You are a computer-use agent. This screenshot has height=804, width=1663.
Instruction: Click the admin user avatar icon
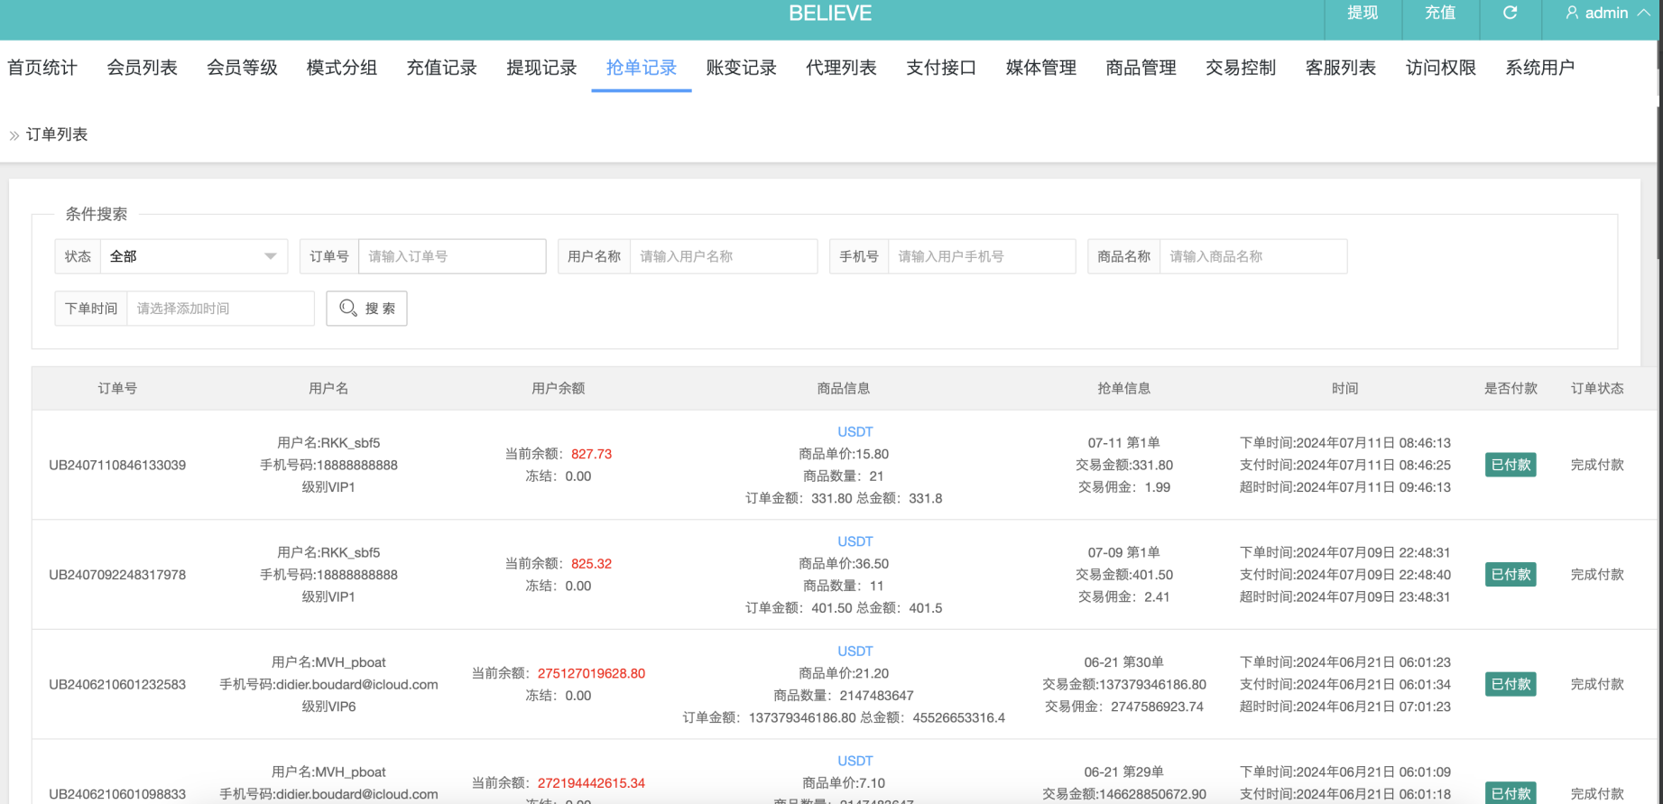click(1572, 13)
